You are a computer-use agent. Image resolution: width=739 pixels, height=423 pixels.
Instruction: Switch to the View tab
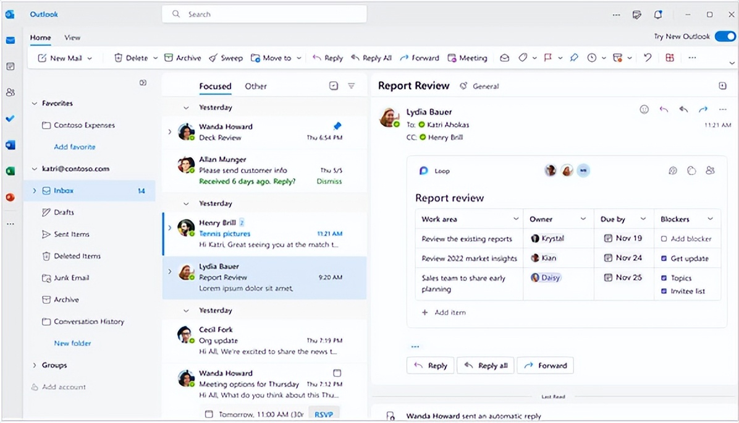tap(72, 38)
